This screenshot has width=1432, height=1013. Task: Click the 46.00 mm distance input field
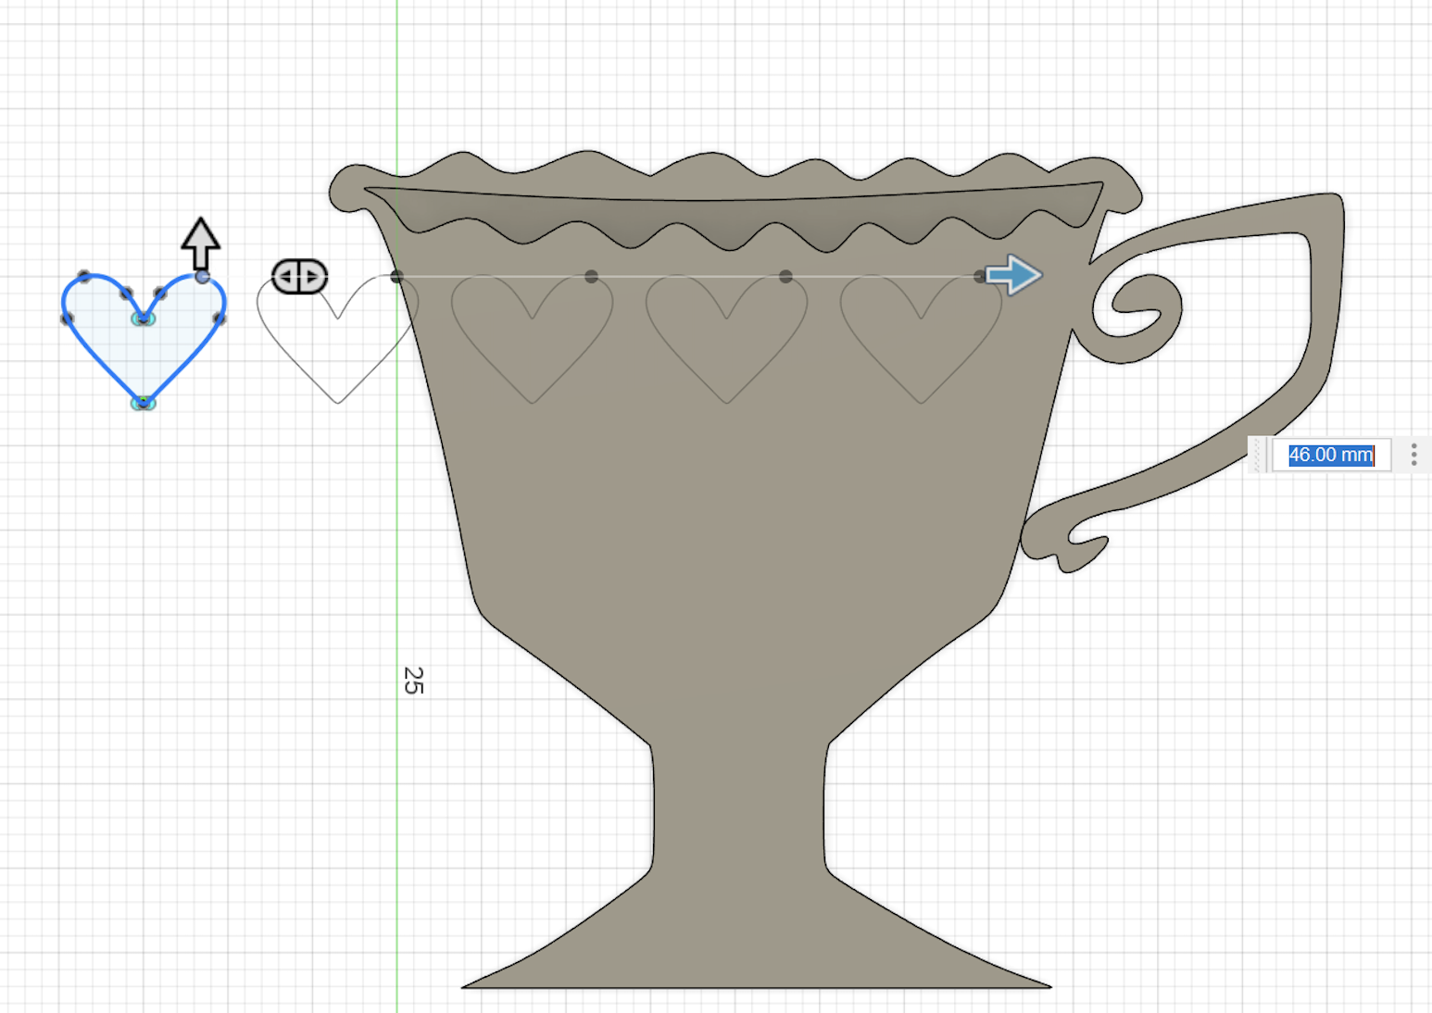(1330, 455)
